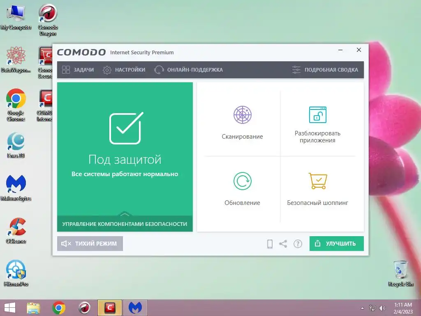The height and width of the screenshot is (316, 421).
Task: Open HitmanPro desktop shortcut
Action: pos(16,273)
